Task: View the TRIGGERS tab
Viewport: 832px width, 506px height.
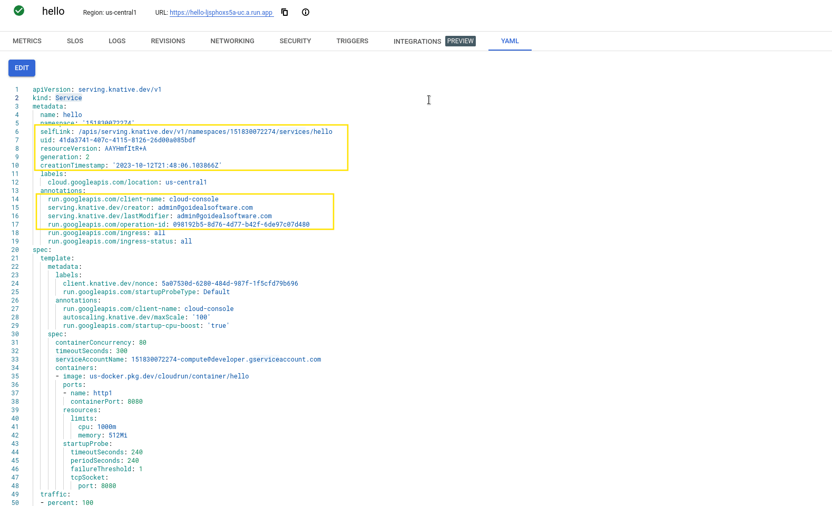Action: click(x=353, y=41)
